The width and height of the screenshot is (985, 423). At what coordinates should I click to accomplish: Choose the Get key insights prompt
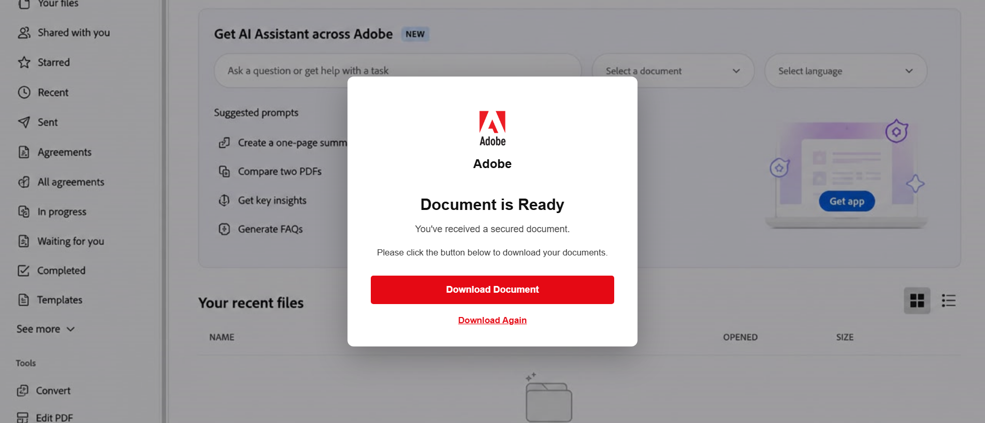(x=272, y=201)
